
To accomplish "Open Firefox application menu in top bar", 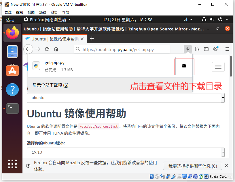I will 47,20.
